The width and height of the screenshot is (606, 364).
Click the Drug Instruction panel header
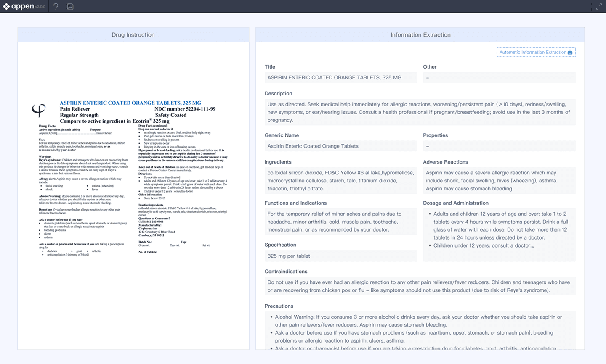(133, 35)
